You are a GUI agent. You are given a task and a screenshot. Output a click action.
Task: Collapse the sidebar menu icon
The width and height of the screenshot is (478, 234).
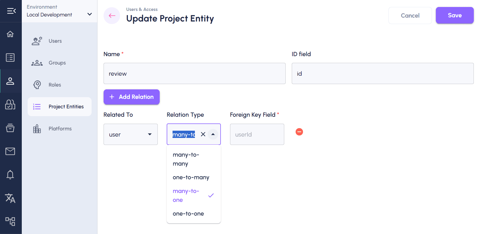pyautogui.click(x=11, y=11)
